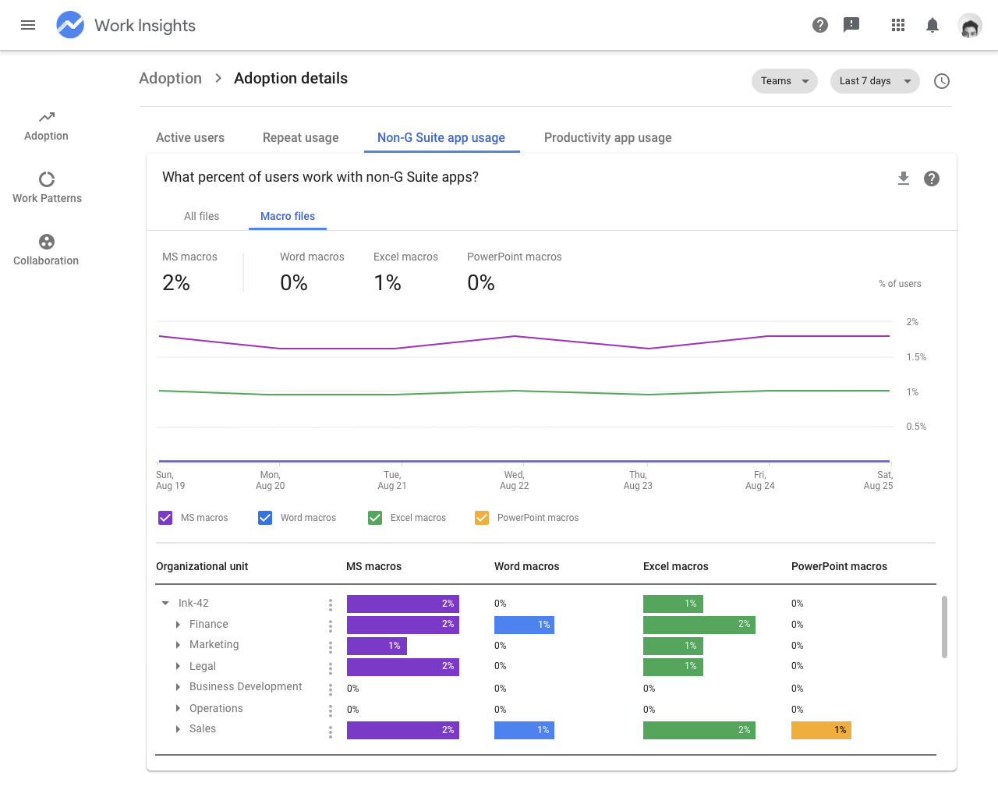
Task: Click the Adoption breadcrumb link
Action: coord(170,78)
